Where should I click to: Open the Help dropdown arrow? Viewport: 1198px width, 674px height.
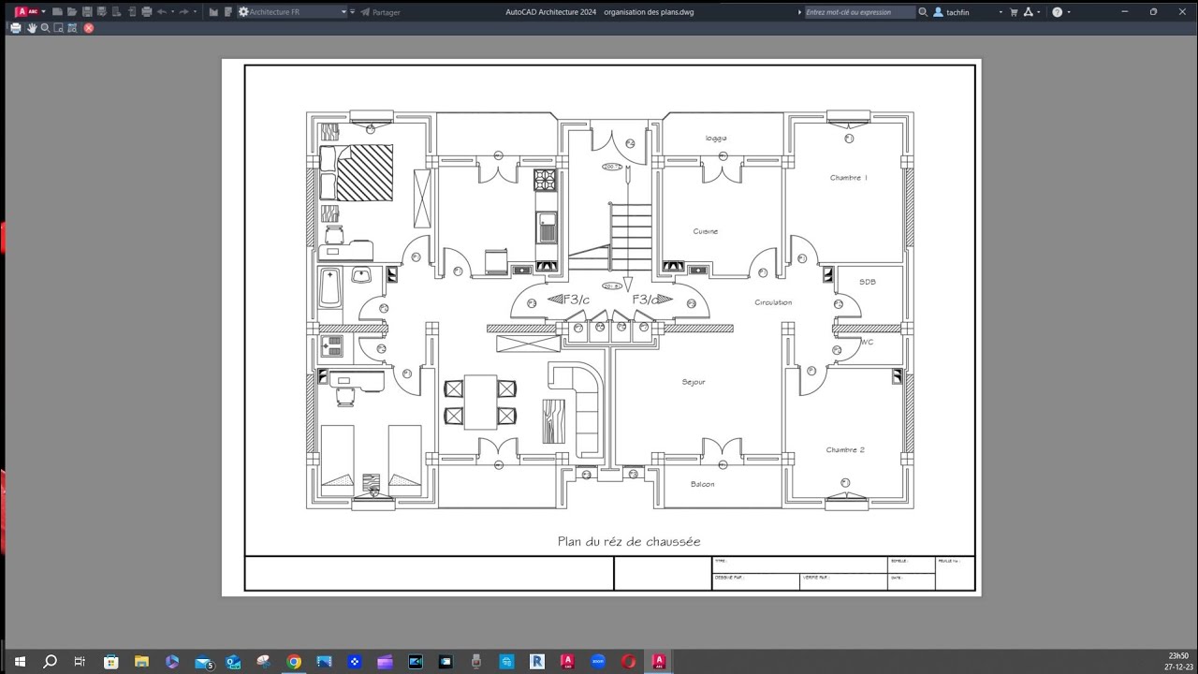(1069, 12)
